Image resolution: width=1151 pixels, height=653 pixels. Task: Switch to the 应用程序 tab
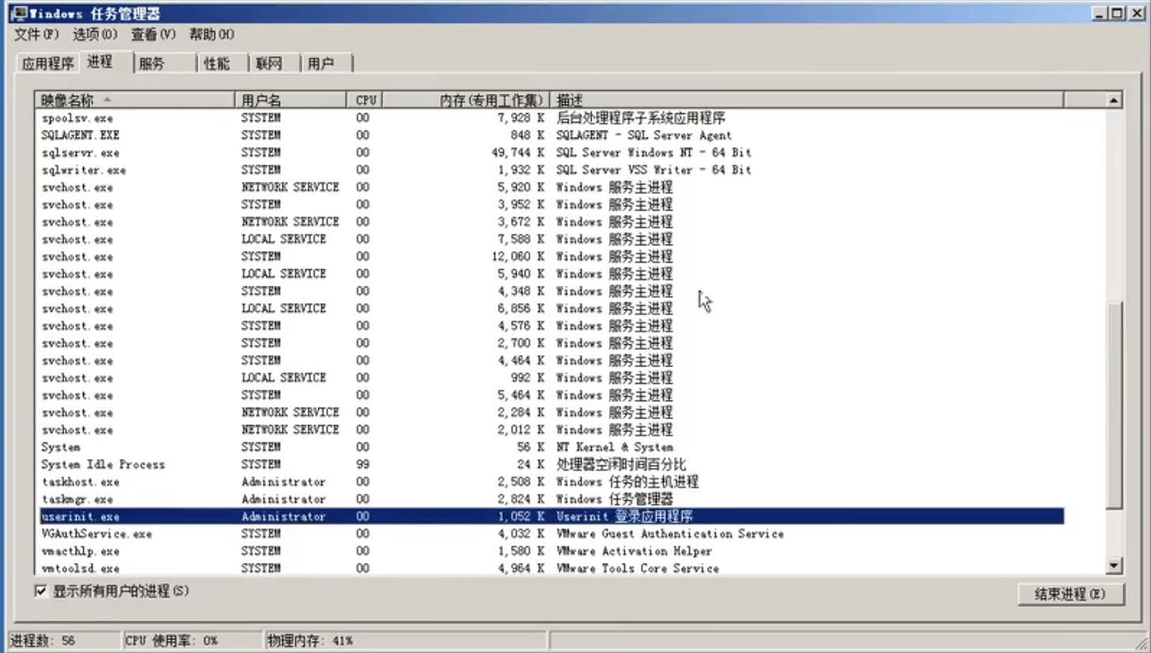tap(47, 64)
